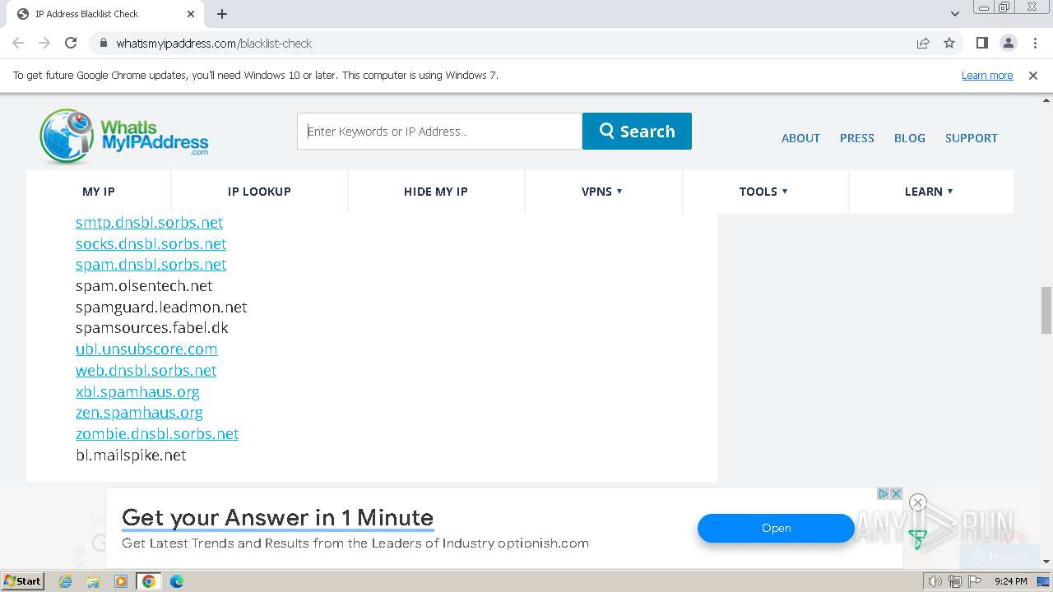Click the blue Search button
1053x592 pixels.
(x=637, y=132)
